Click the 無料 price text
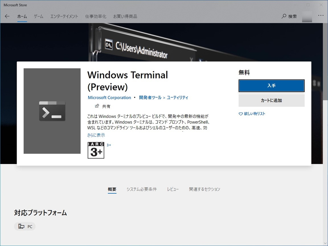 coord(244,72)
